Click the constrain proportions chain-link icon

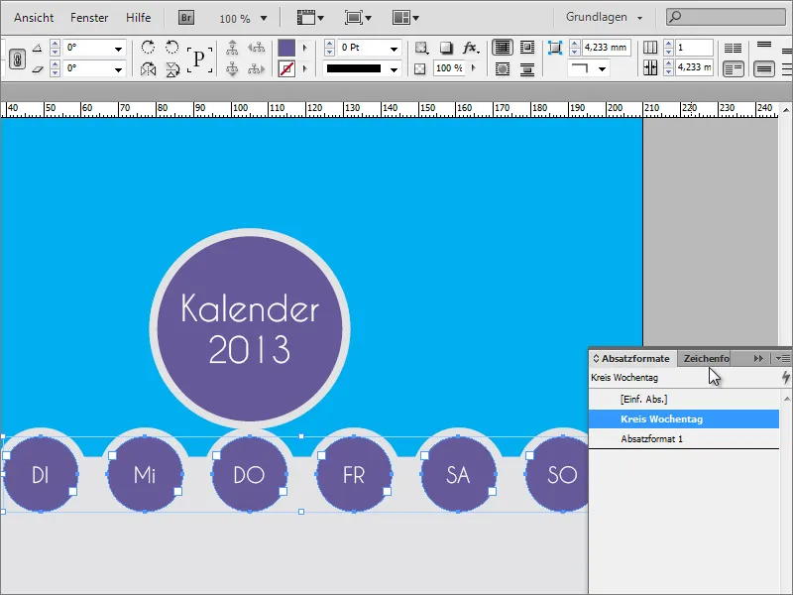tap(17, 59)
